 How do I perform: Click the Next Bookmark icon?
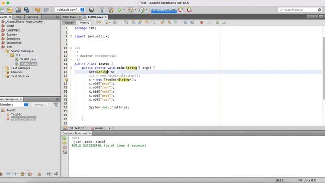pos(169,22)
